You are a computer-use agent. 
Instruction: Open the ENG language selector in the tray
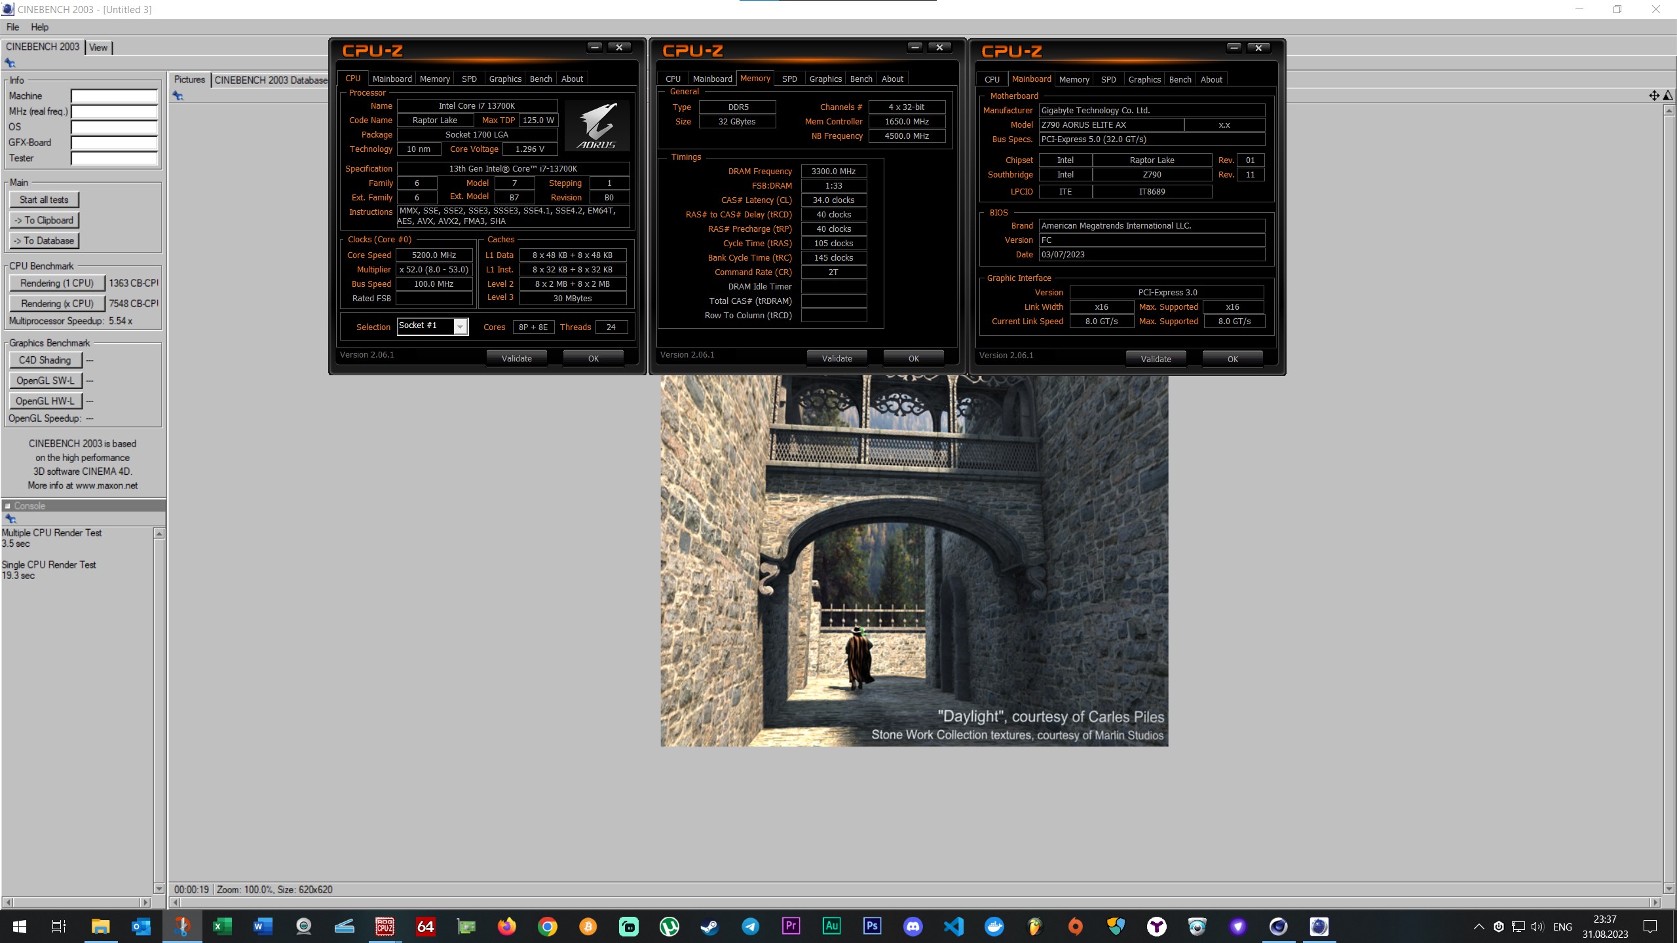1562,927
